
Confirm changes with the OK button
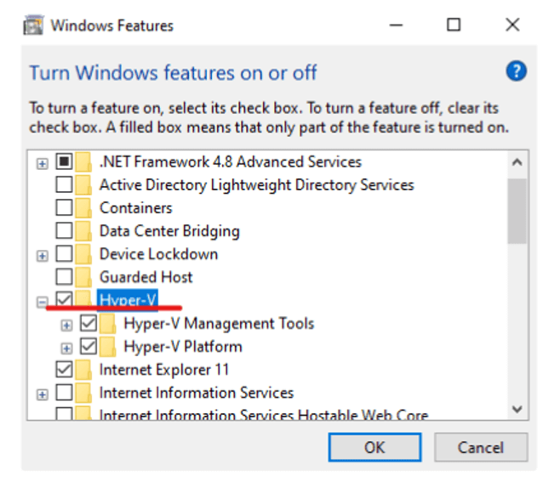pyautogui.click(x=374, y=447)
